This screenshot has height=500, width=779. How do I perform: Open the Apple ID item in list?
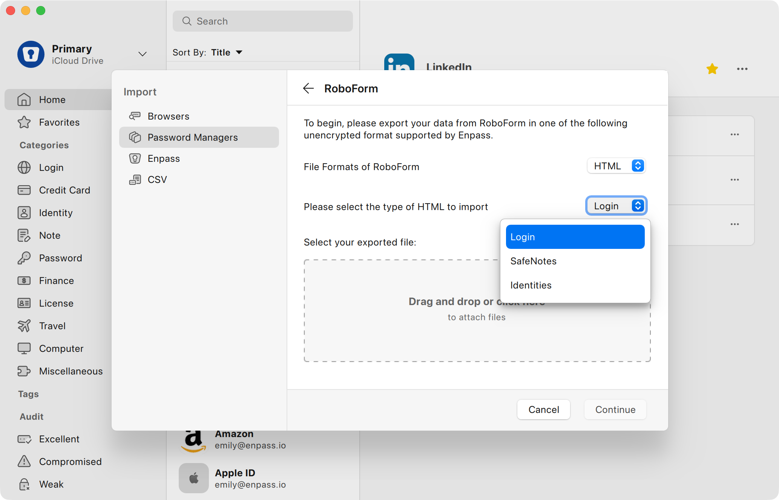pos(263,478)
